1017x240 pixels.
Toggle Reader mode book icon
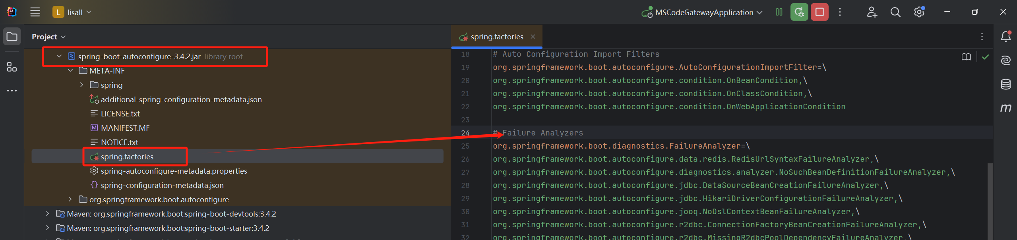(966, 57)
